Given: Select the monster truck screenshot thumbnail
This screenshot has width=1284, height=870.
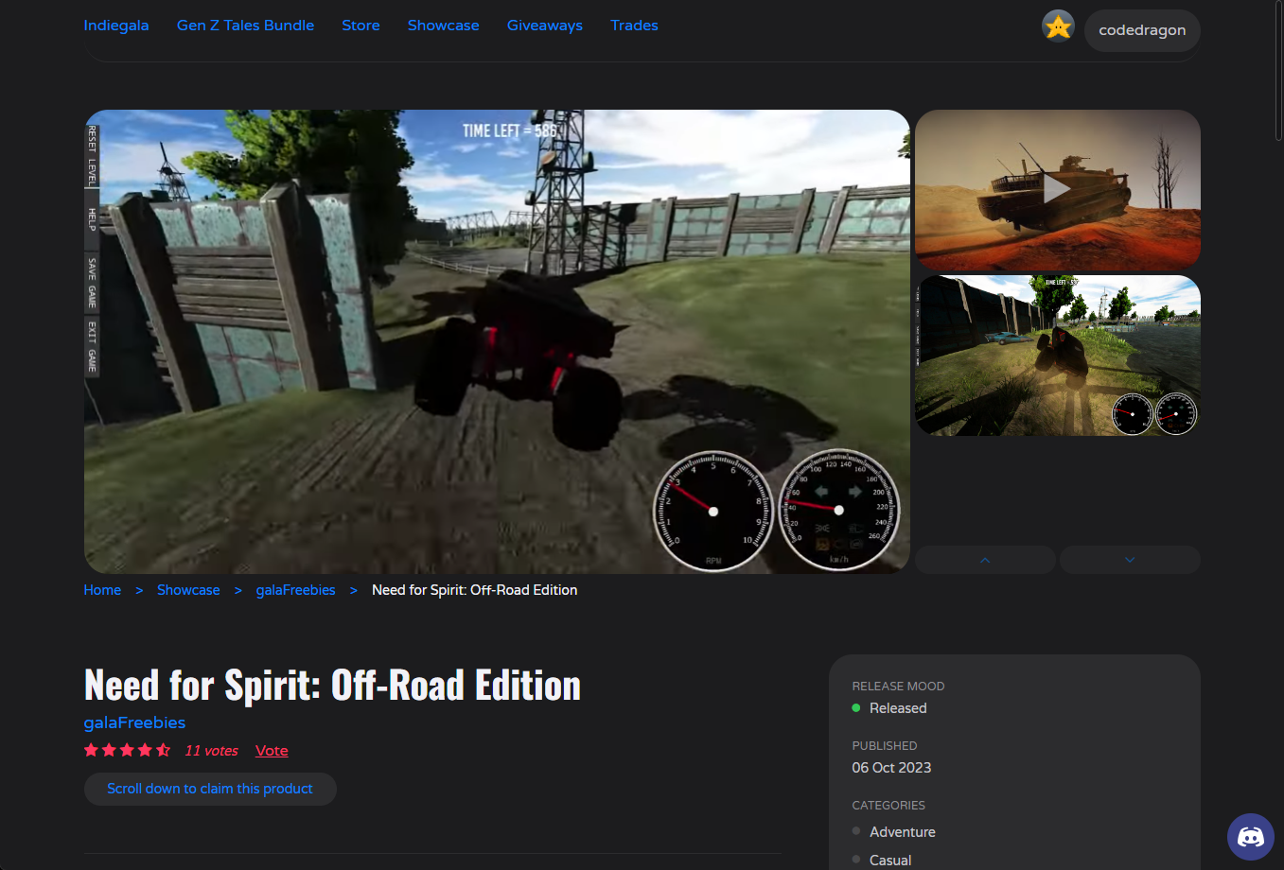Looking at the screenshot, I should point(1058,356).
